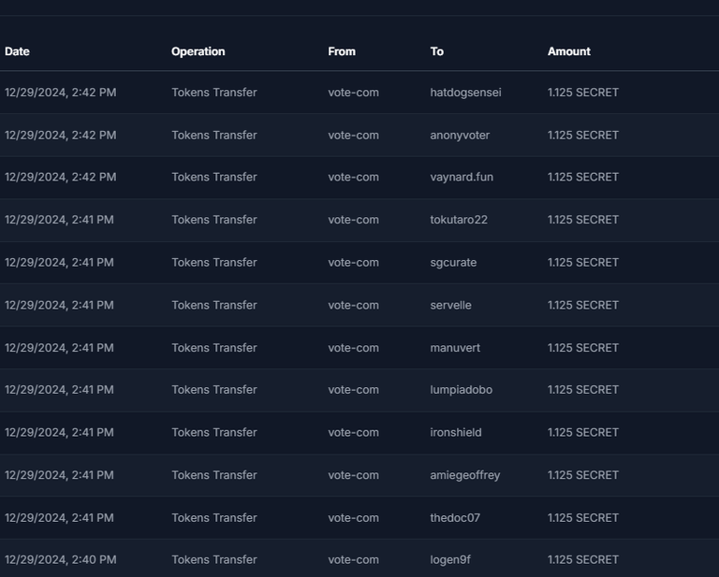The width and height of the screenshot is (719, 577).
Task: Click vote-com sender in logen9f row
Action: point(353,559)
